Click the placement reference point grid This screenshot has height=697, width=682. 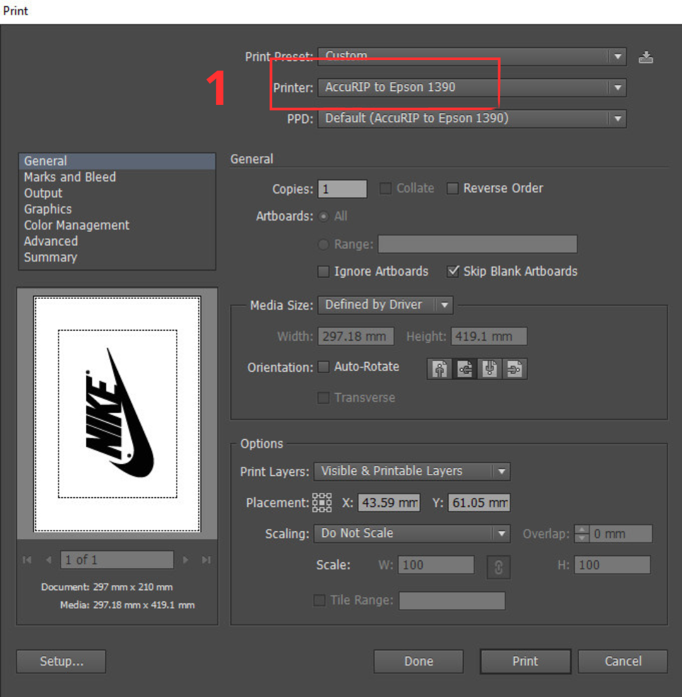321,503
